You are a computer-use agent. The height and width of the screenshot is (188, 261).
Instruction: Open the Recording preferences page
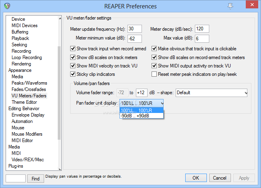point(21,51)
